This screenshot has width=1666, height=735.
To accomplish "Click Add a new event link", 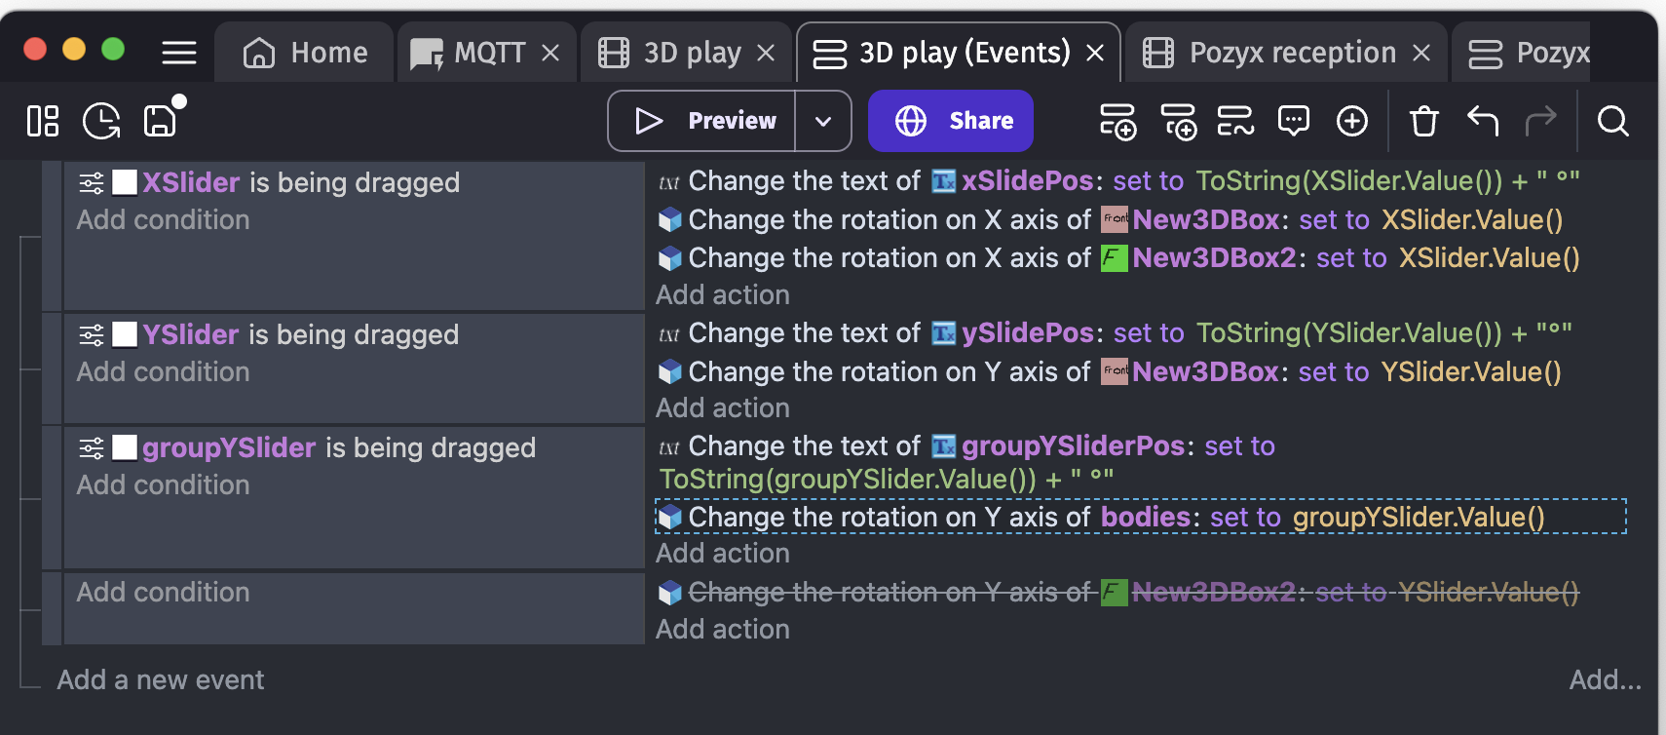I will coord(160,679).
